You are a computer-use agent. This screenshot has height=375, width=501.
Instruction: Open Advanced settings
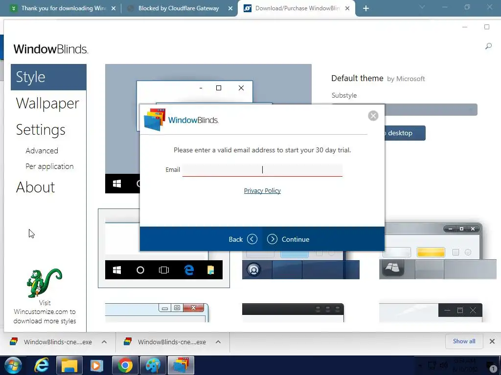tap(42, 150)
